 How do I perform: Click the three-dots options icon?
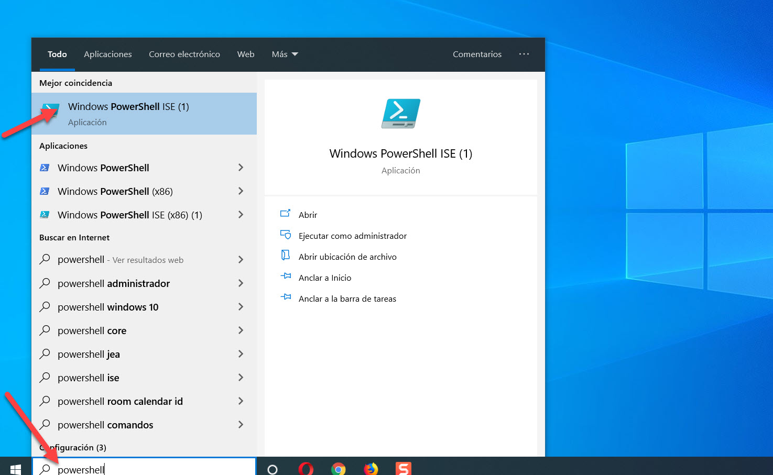pos(524,54)
